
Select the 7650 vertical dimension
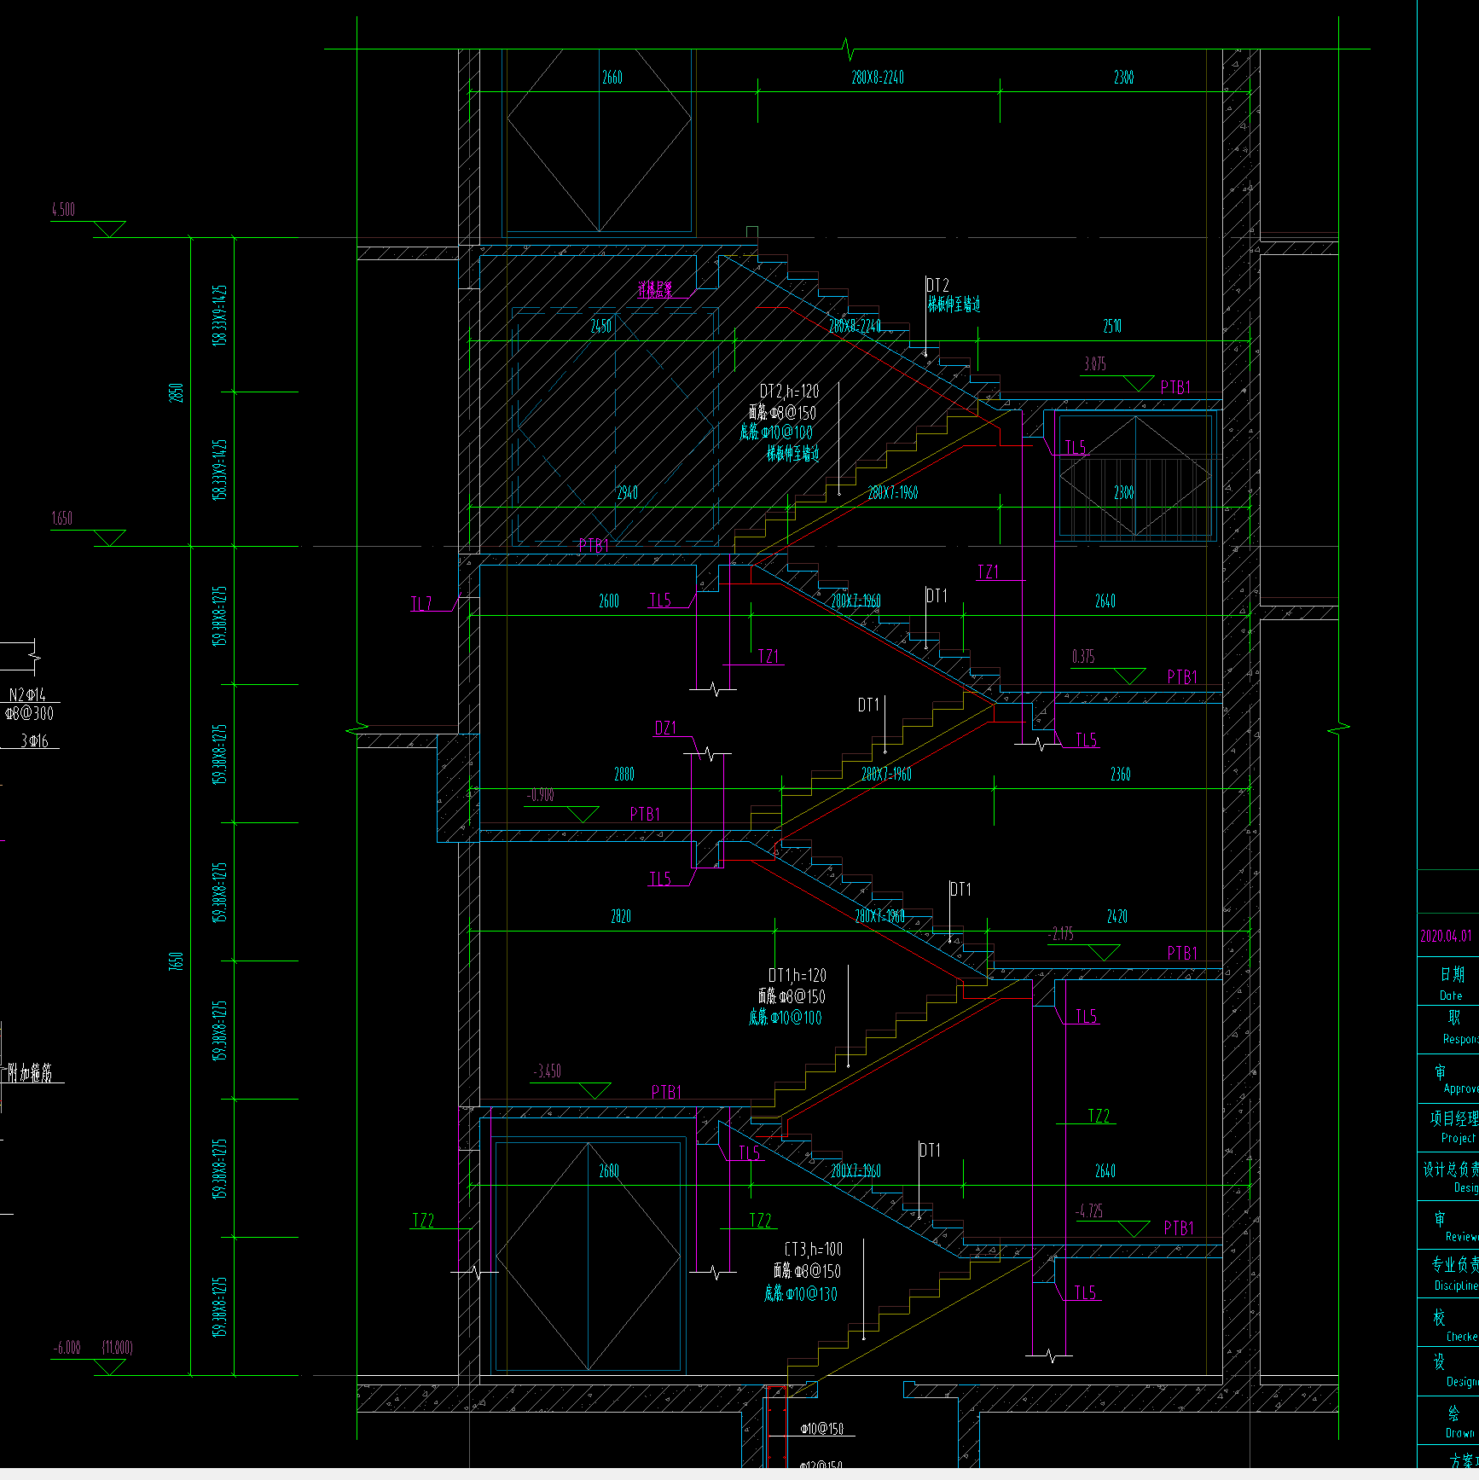(176, 961)
